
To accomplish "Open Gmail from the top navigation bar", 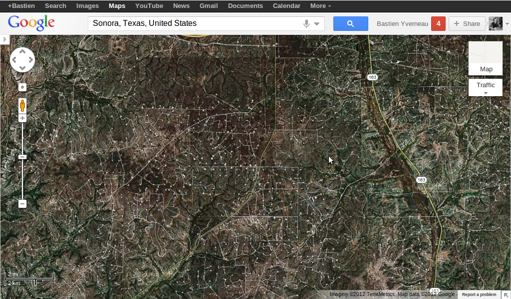I will [x=208, y=6].
